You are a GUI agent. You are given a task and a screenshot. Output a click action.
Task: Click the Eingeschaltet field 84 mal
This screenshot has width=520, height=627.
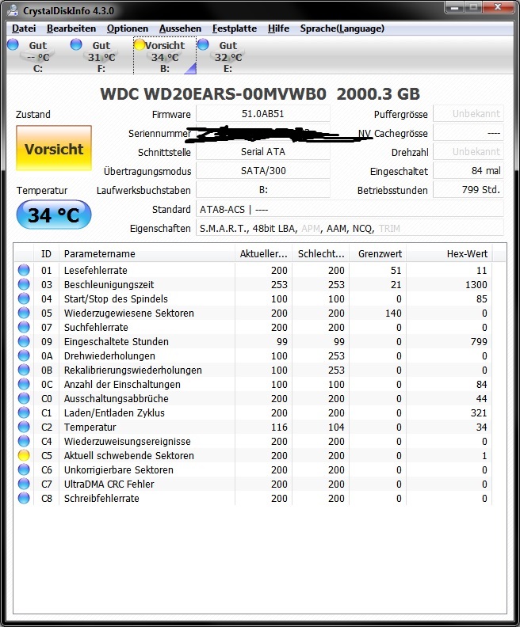pyautogui.click(x=468, y=171)
